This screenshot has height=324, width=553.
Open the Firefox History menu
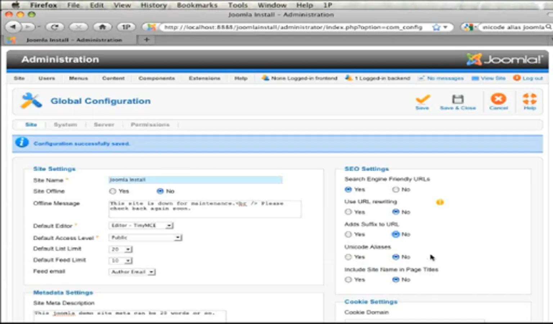point(154,5)
